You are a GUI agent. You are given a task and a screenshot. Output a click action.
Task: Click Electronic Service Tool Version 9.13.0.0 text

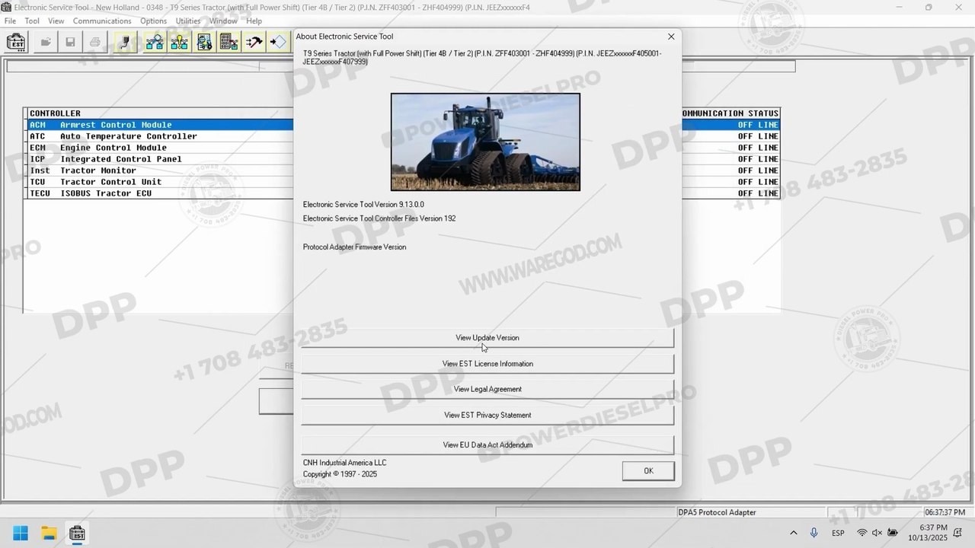click(x=363, y=205)
